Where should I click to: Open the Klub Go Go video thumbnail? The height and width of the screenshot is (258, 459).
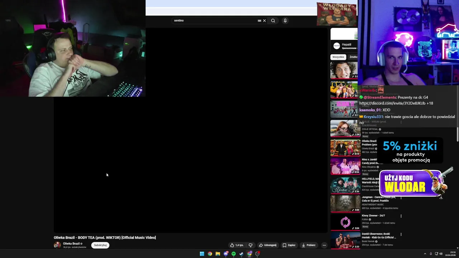coord(345,240)
